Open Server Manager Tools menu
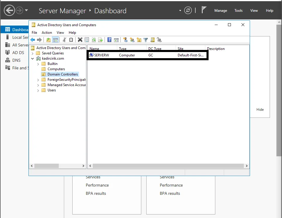 click(239, 11)
